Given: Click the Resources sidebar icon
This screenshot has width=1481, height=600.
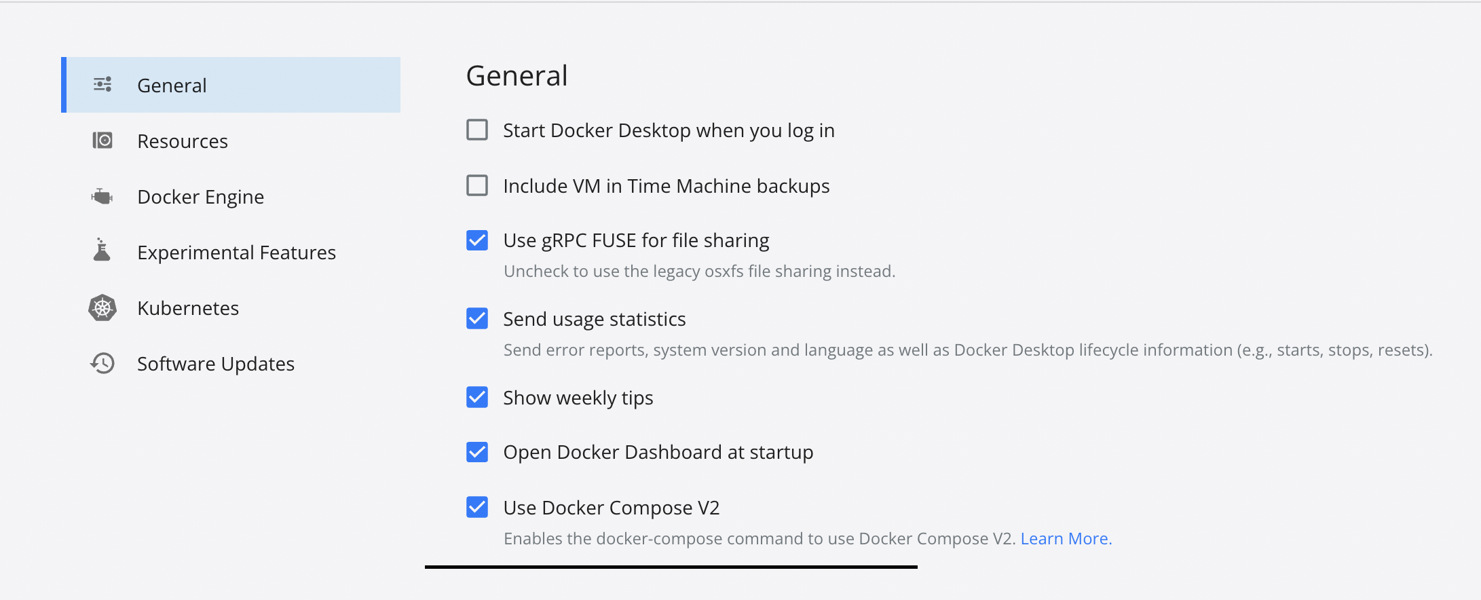Looking at the screenshot, I should pos(102,140).
